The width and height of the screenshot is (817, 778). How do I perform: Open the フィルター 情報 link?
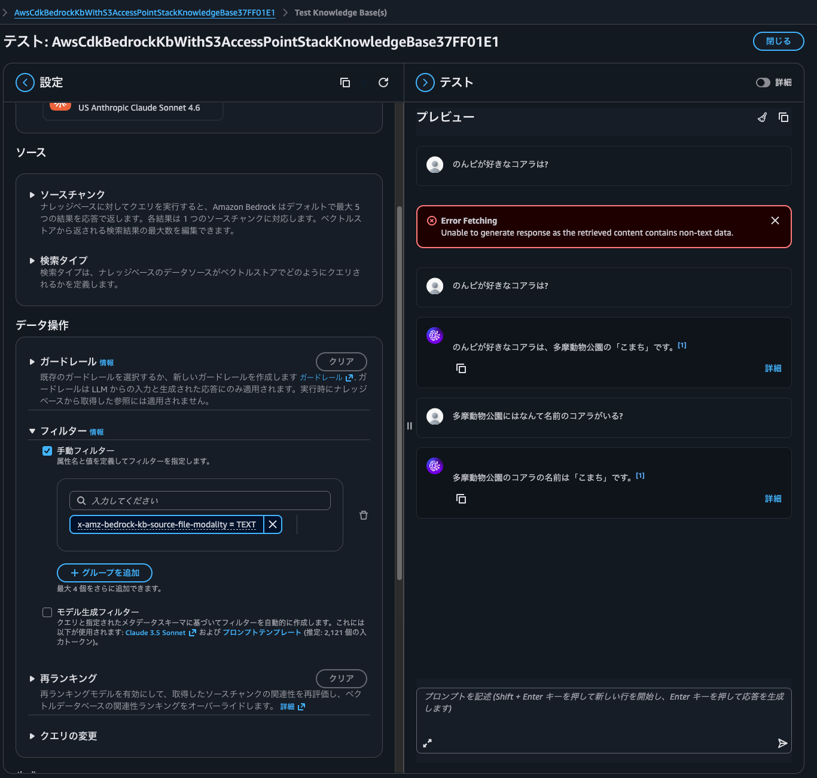pos(96,432)
